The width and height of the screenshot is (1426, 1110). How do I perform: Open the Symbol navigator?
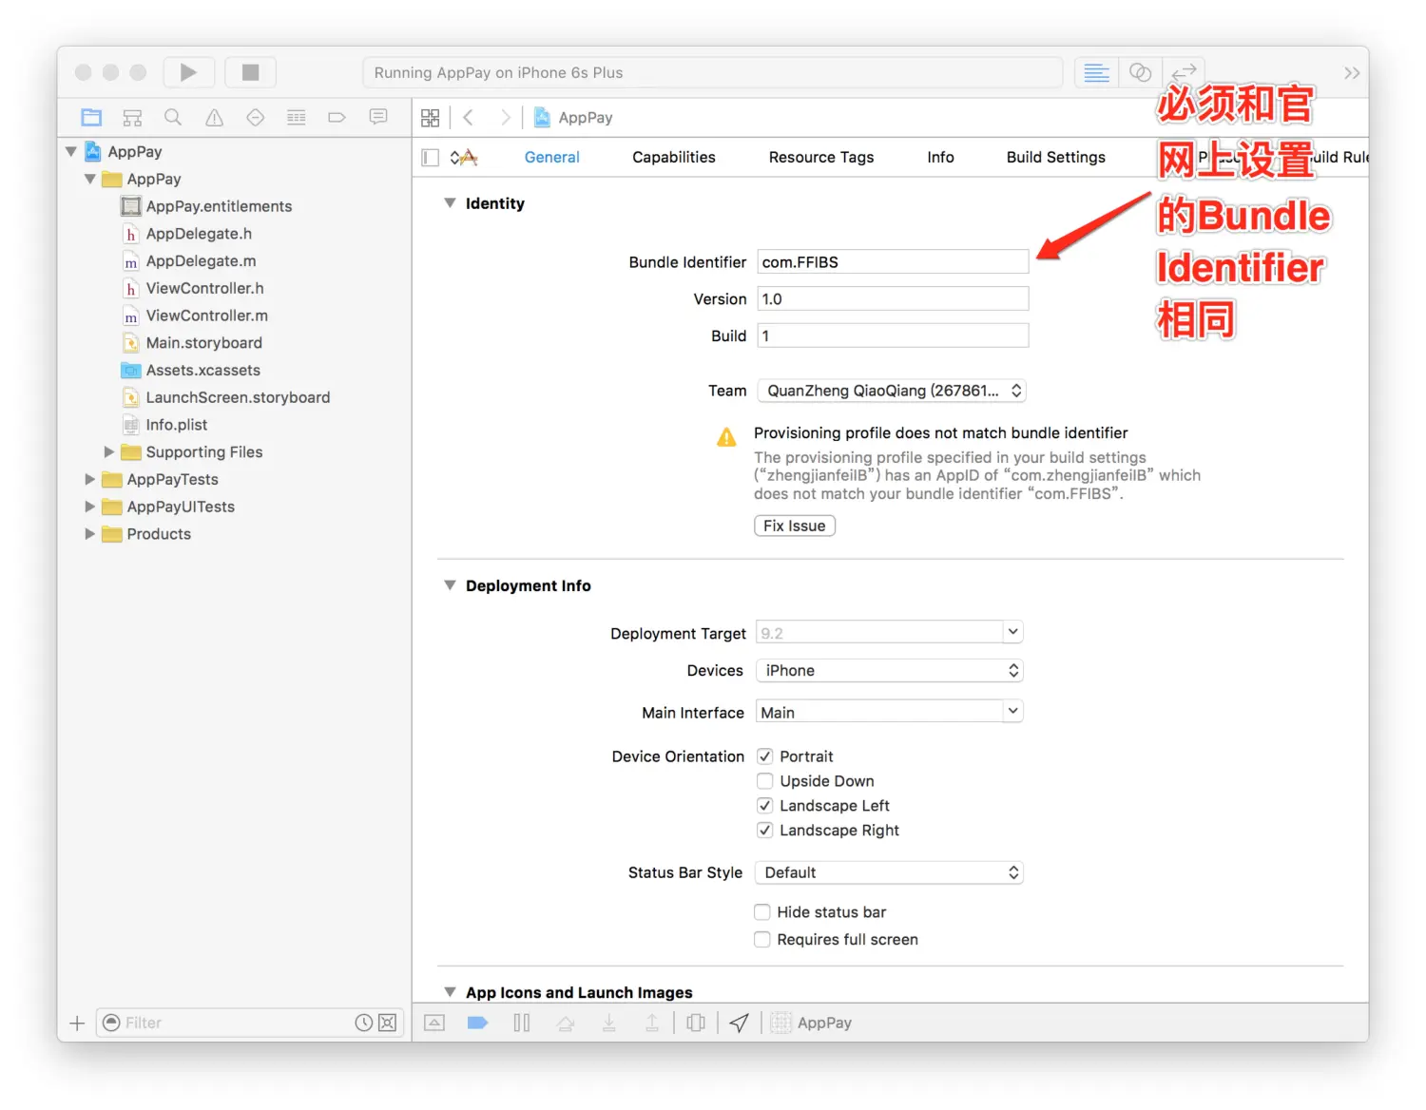132,117
